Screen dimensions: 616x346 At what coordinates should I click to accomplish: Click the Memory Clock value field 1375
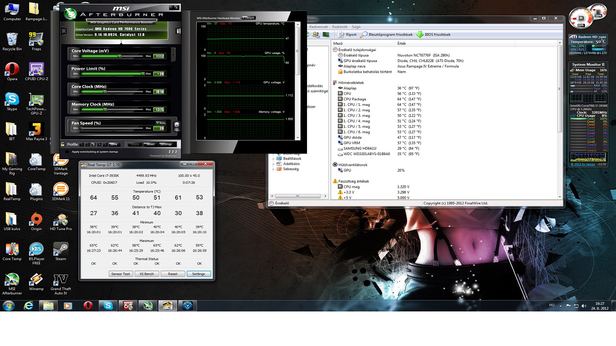coord(159,110)
